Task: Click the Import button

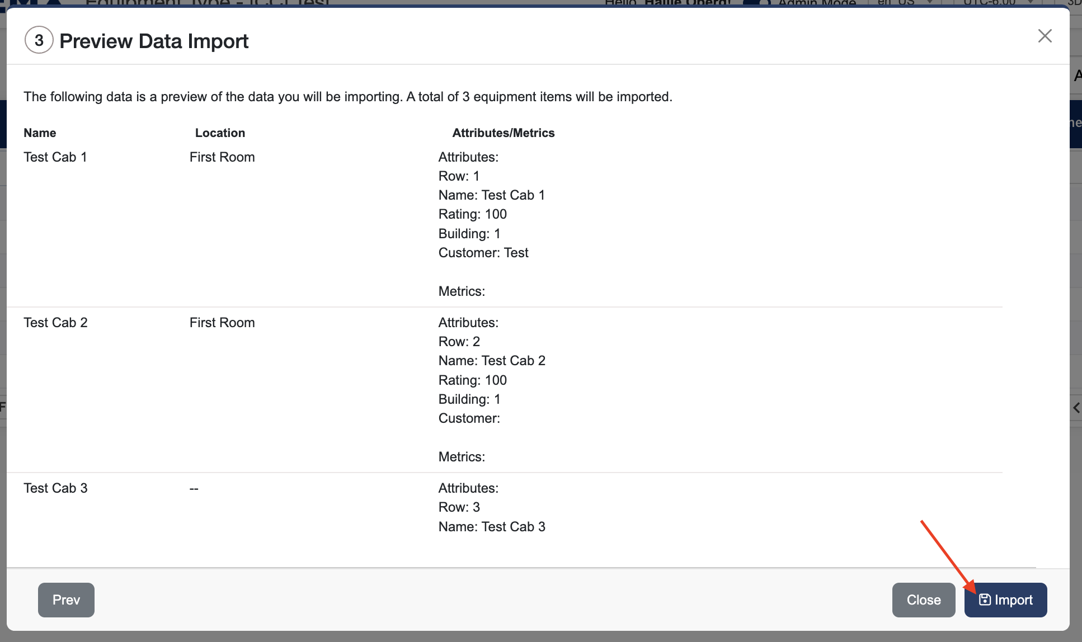Action: [1005, 599]
